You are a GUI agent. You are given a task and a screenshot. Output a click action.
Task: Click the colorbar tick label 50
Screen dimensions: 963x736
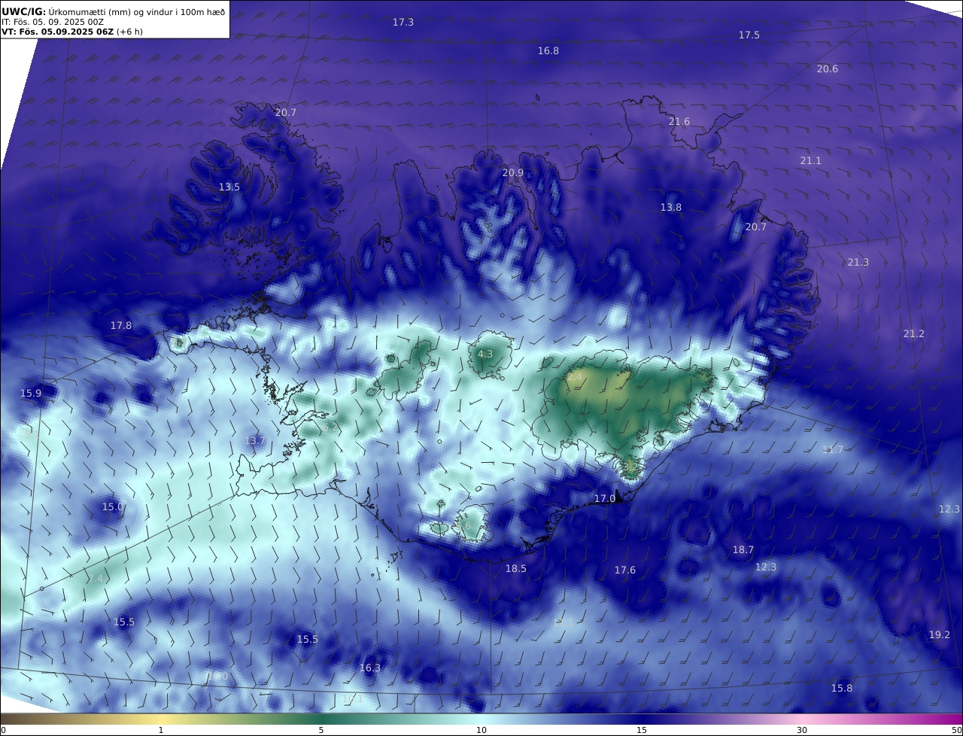tap(957, 730)
